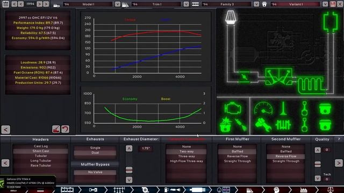Open the fuel system bottom tab
Viewport: 344px width, 193px height.
click(x=172, y=190)
